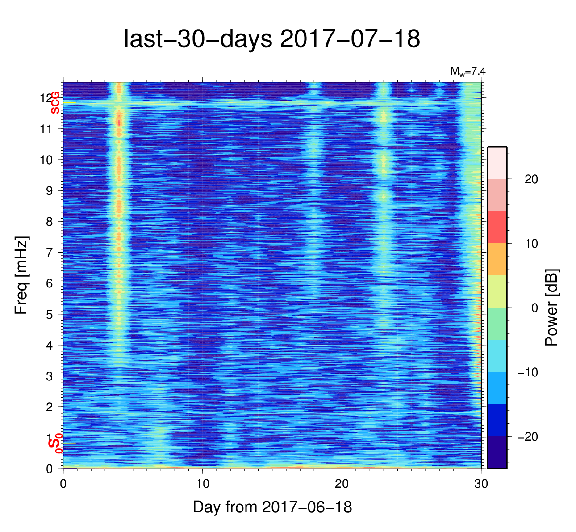The image size is (576, 532).
Task: Click the day 10 tick label on the x-axis
Action: tap(202, 484)
